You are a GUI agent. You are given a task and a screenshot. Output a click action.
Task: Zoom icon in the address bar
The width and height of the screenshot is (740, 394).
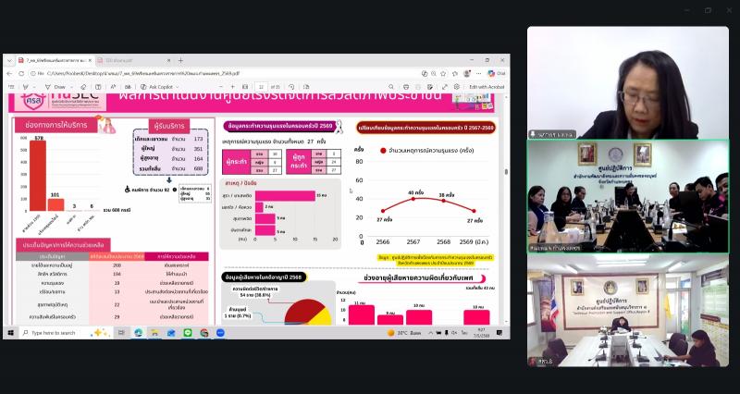pos(434,74)
